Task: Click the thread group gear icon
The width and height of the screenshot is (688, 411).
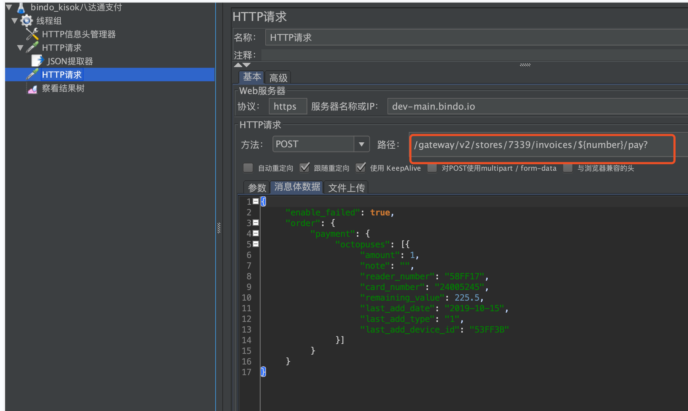Action: tap(27, 21)
